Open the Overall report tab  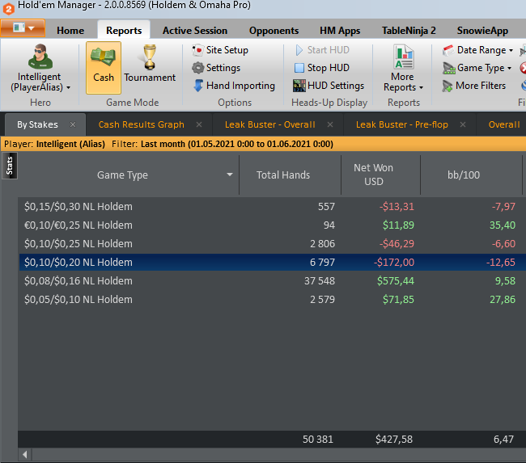(504, 124)
